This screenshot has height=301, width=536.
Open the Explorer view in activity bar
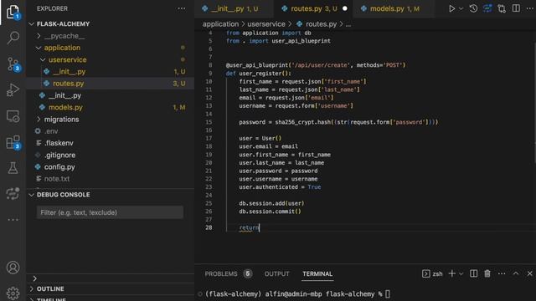[x=13, y=12]
